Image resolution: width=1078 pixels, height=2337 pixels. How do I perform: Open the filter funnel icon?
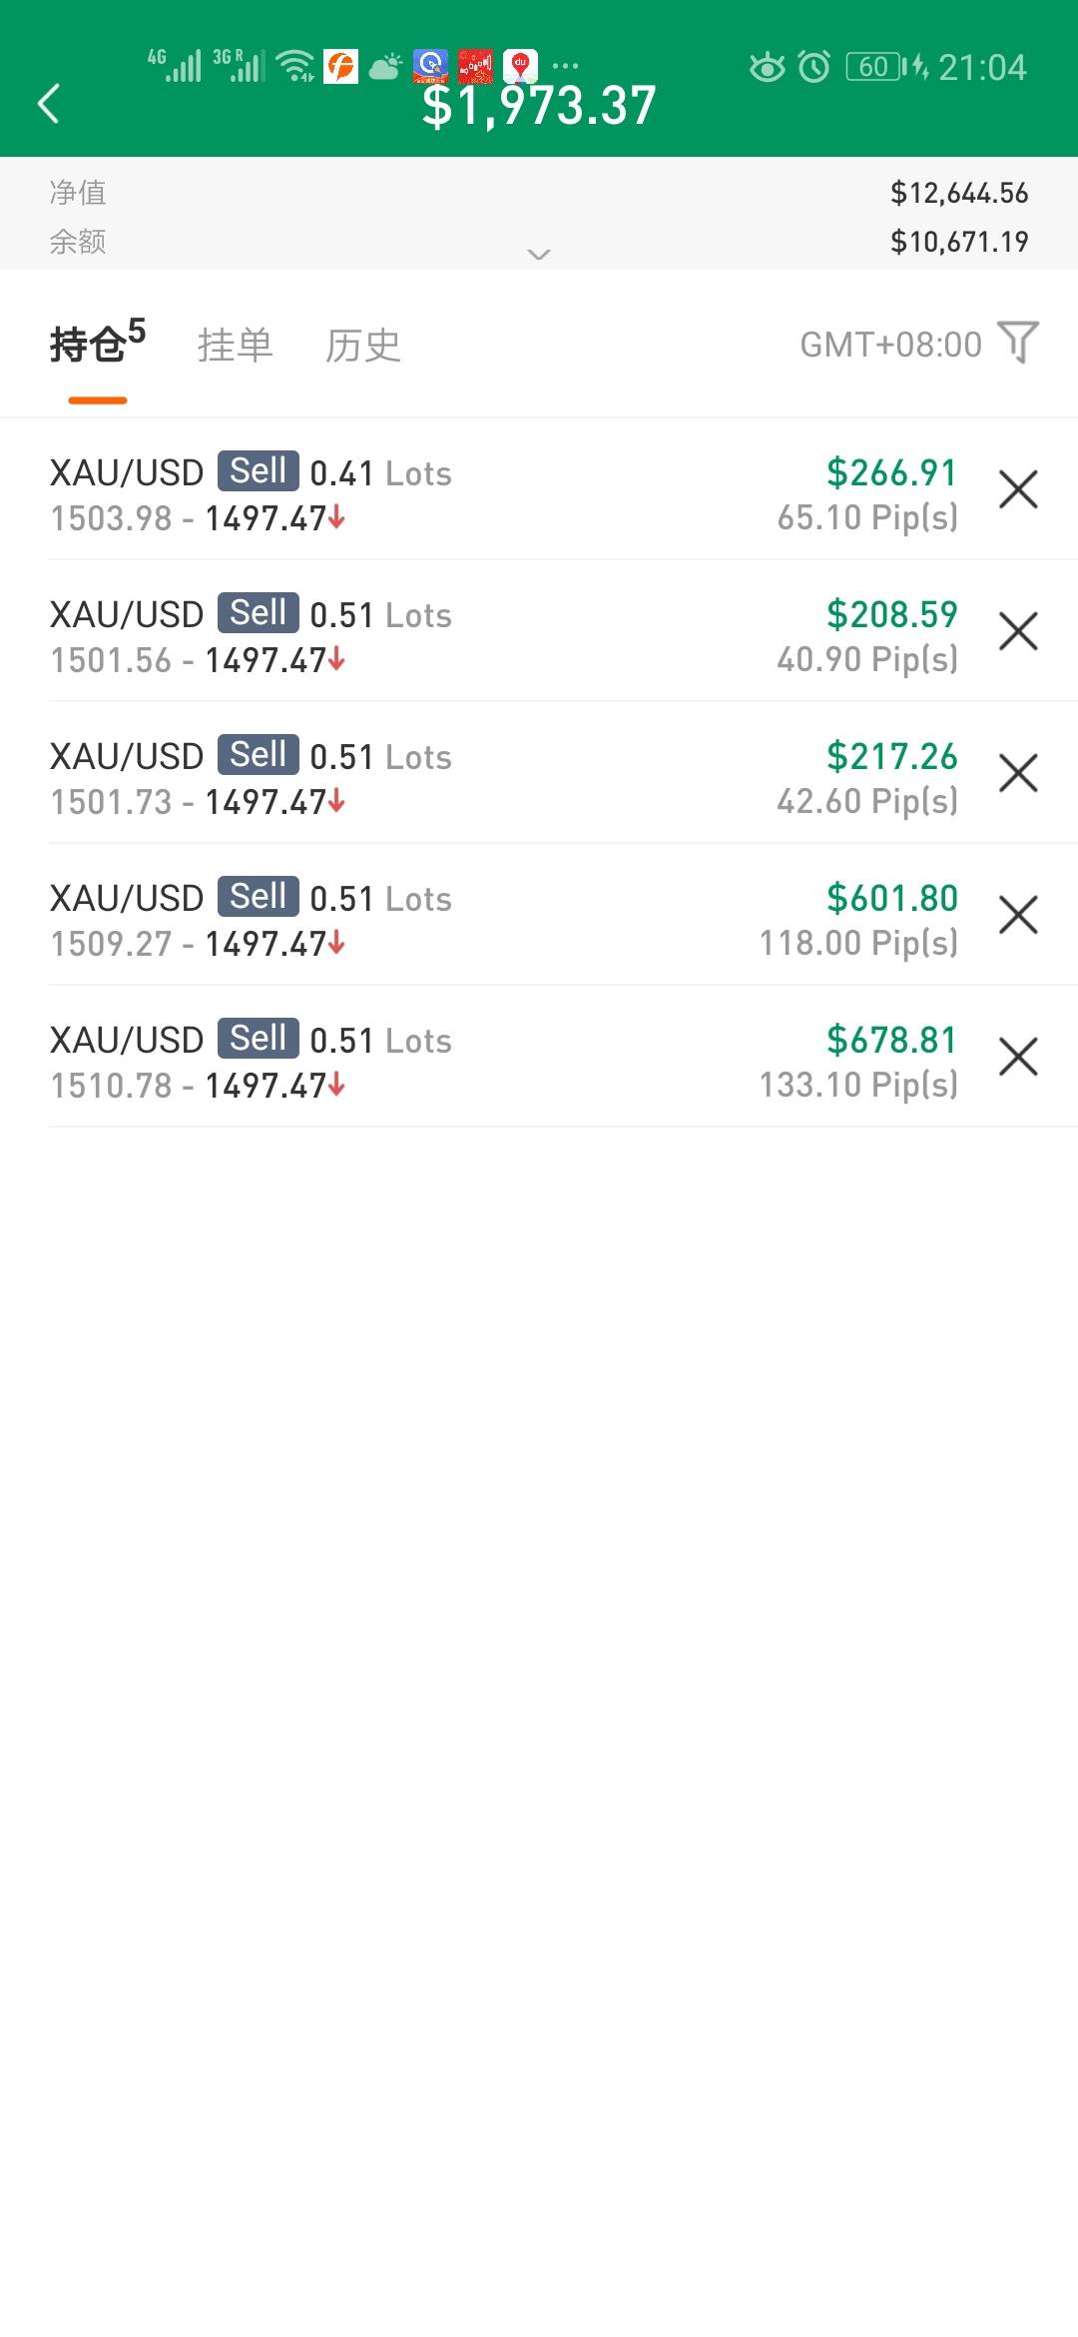tap(1018, 343)
